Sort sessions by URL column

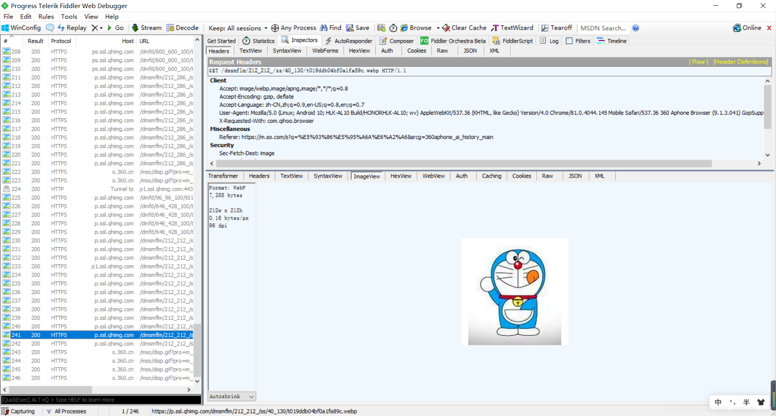(x=166, y=41)
